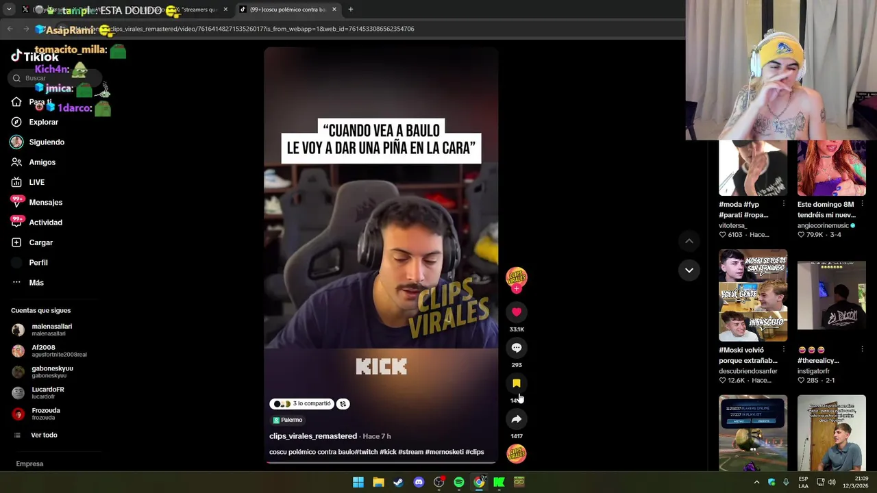This screenshot has width=877, height=493.
Task: Open the Rocket League video thumbnail
Action: (x=753, y=433)
